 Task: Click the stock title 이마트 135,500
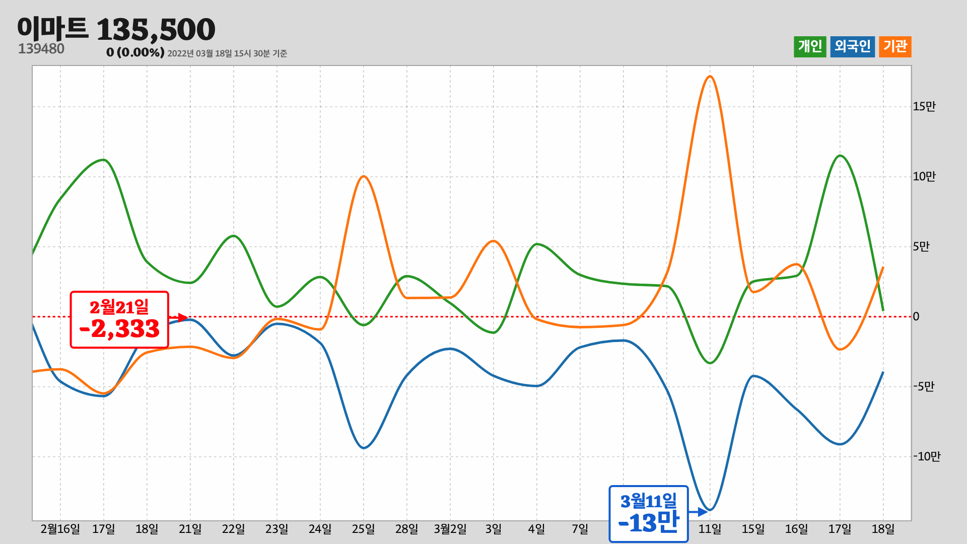point(116,29)
